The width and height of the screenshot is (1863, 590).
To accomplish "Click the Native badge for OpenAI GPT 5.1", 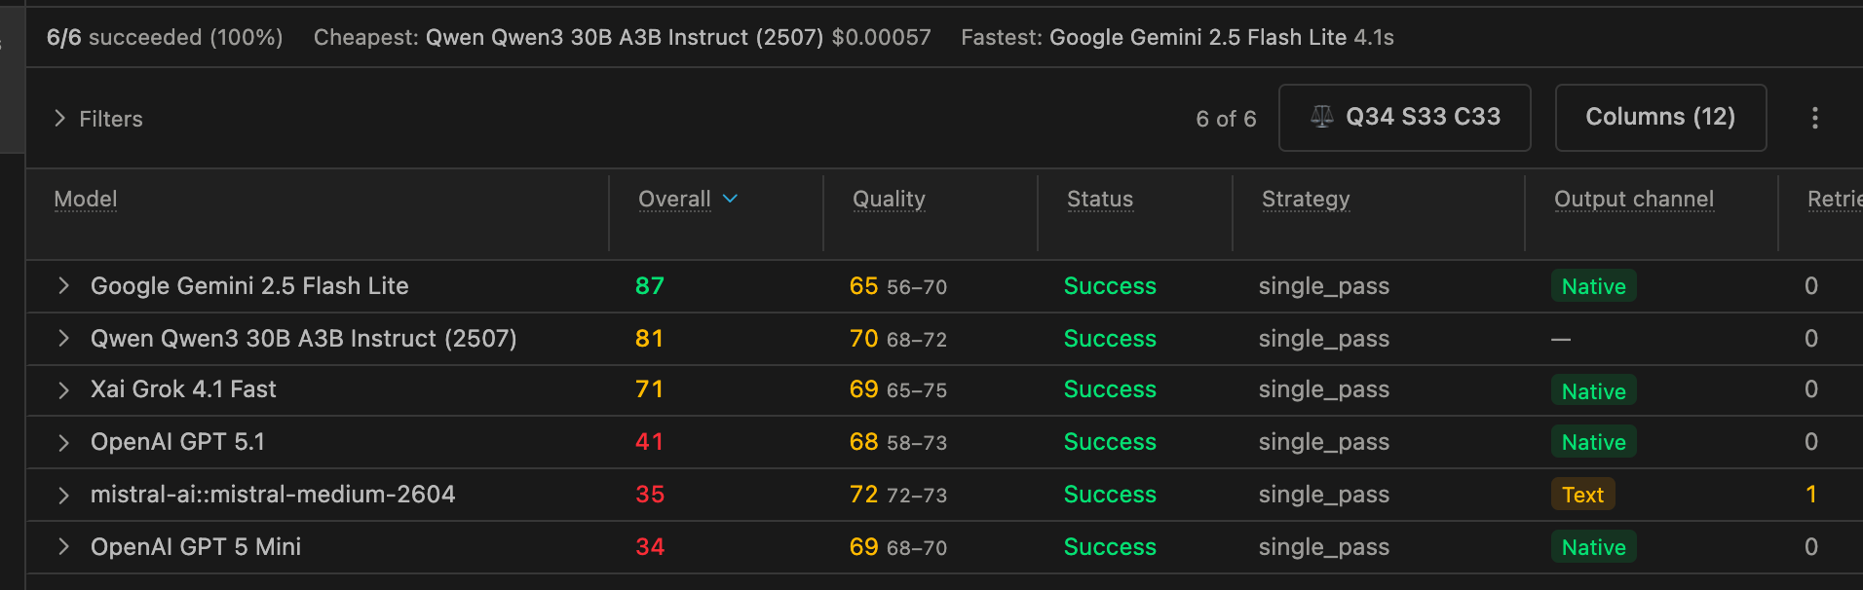I will coord(1593,442).
